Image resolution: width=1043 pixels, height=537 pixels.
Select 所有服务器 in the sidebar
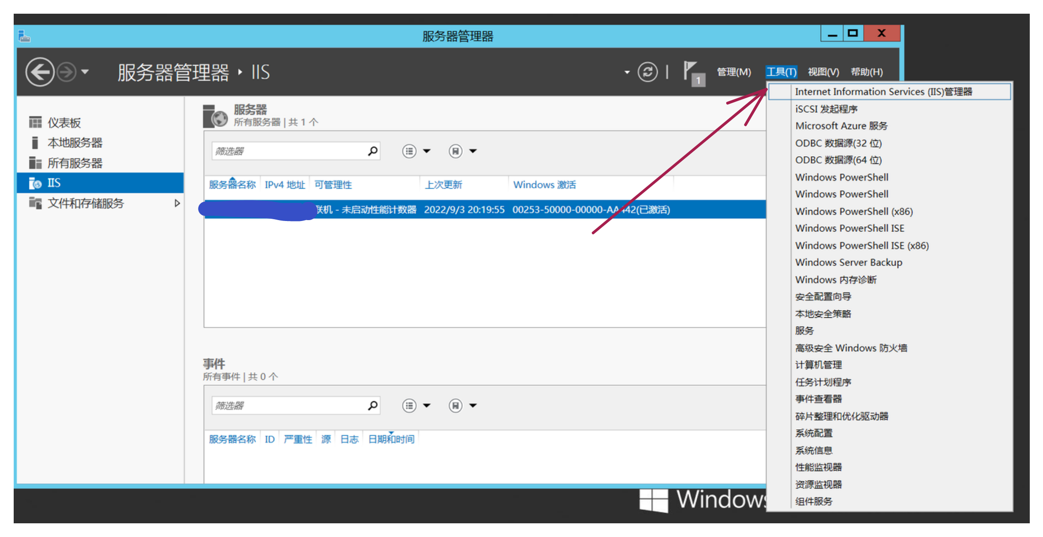tap(75, 163)
